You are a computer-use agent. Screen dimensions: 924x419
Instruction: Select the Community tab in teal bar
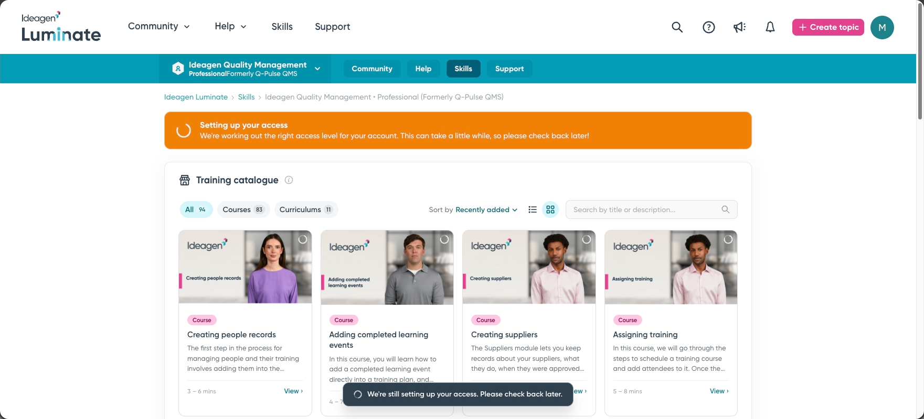point(372,69)
